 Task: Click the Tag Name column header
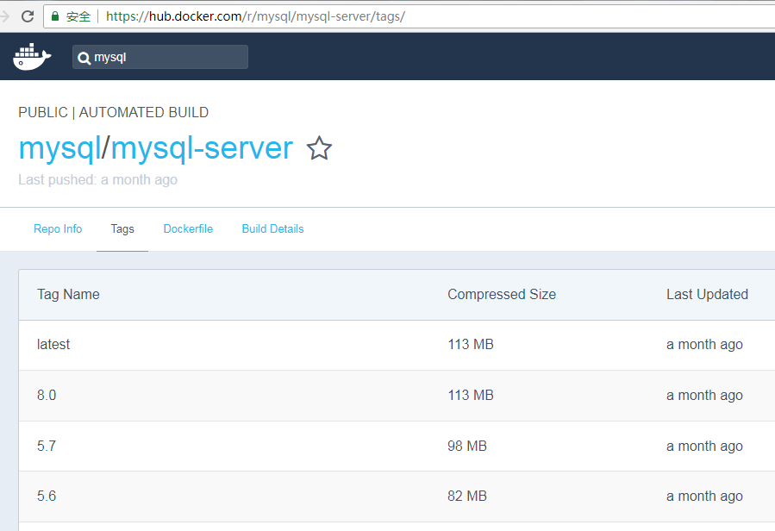click(x=68, y=294)
